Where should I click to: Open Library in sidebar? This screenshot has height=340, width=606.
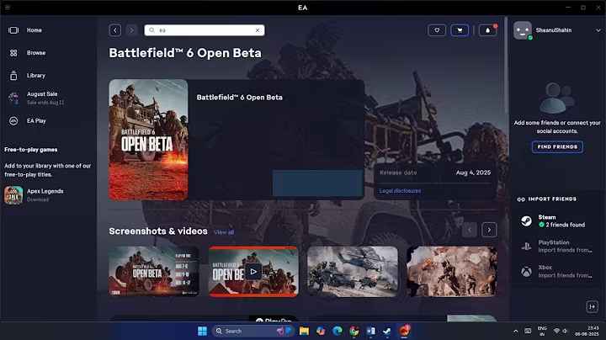36,76
